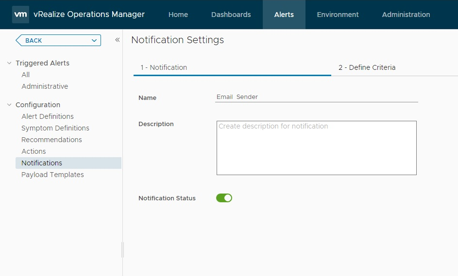458x276 pixels.
Task: Click the VMware vm logo icon
Action: tap(20, 15)
